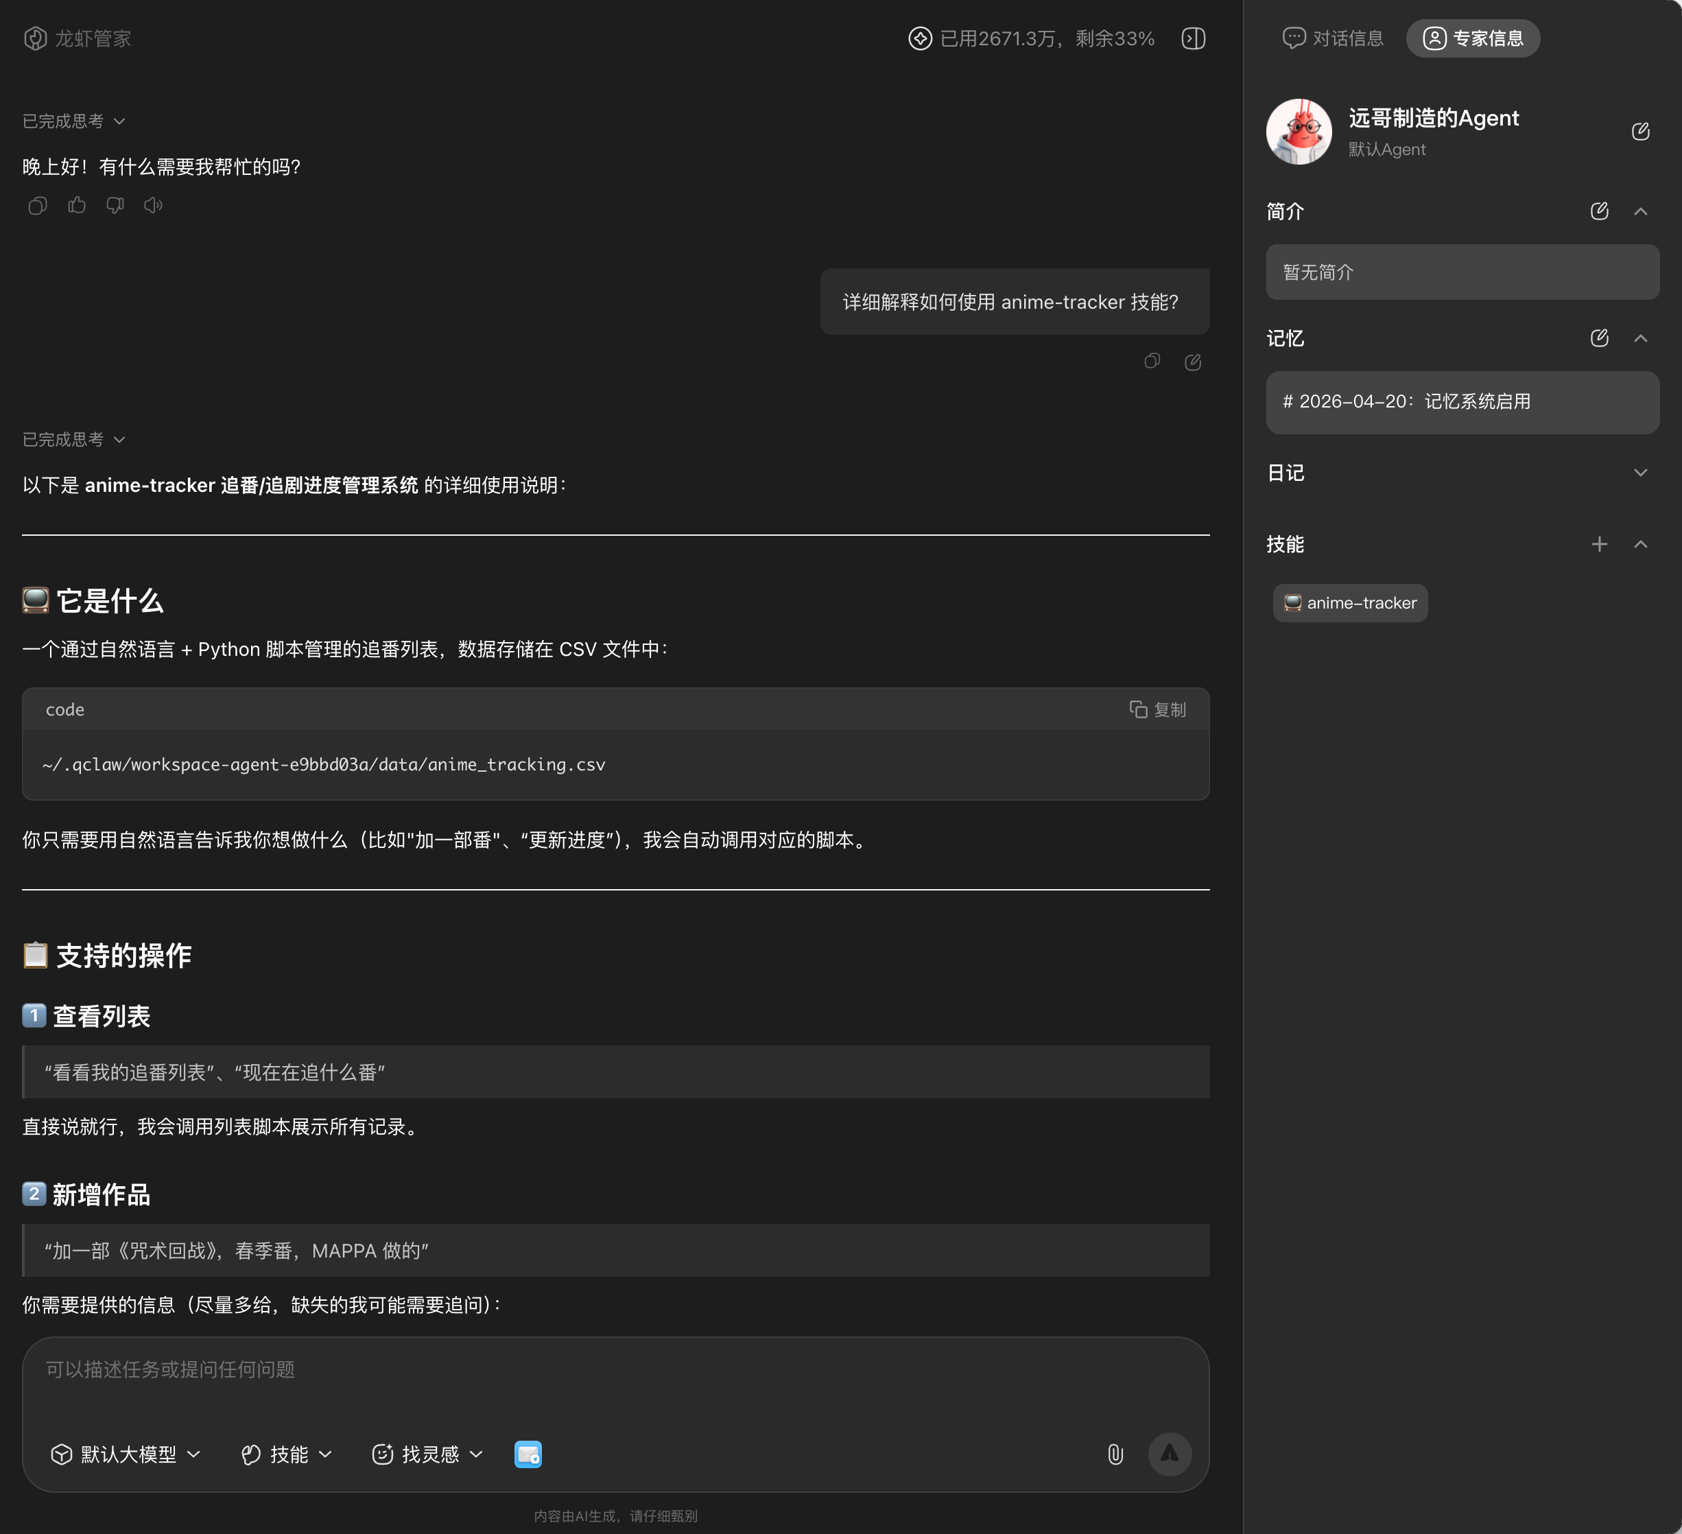The width and height of the screenshot is (1682, 1534).
Task: Add a new skill with the plus icon
Action: (x=1598, y=544)
